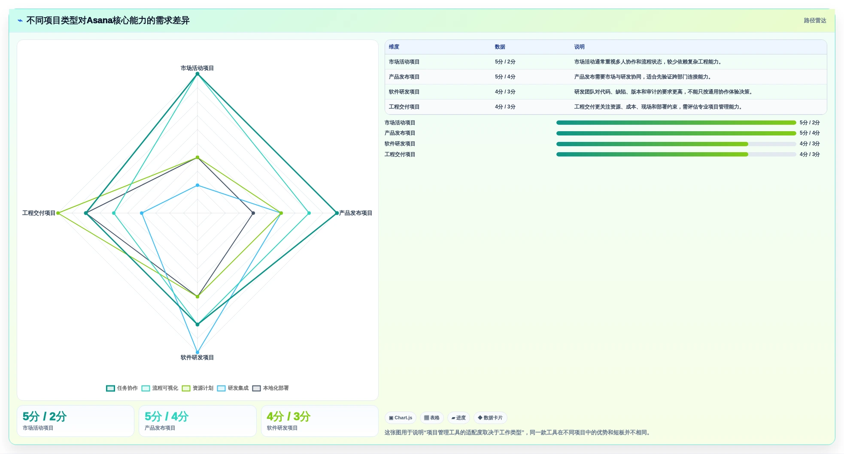Click the footer note about 项目管理工具

[x=518, y=433]
